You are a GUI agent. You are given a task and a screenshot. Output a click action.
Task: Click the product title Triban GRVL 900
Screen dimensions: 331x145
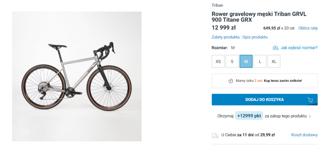coord(259,17)
